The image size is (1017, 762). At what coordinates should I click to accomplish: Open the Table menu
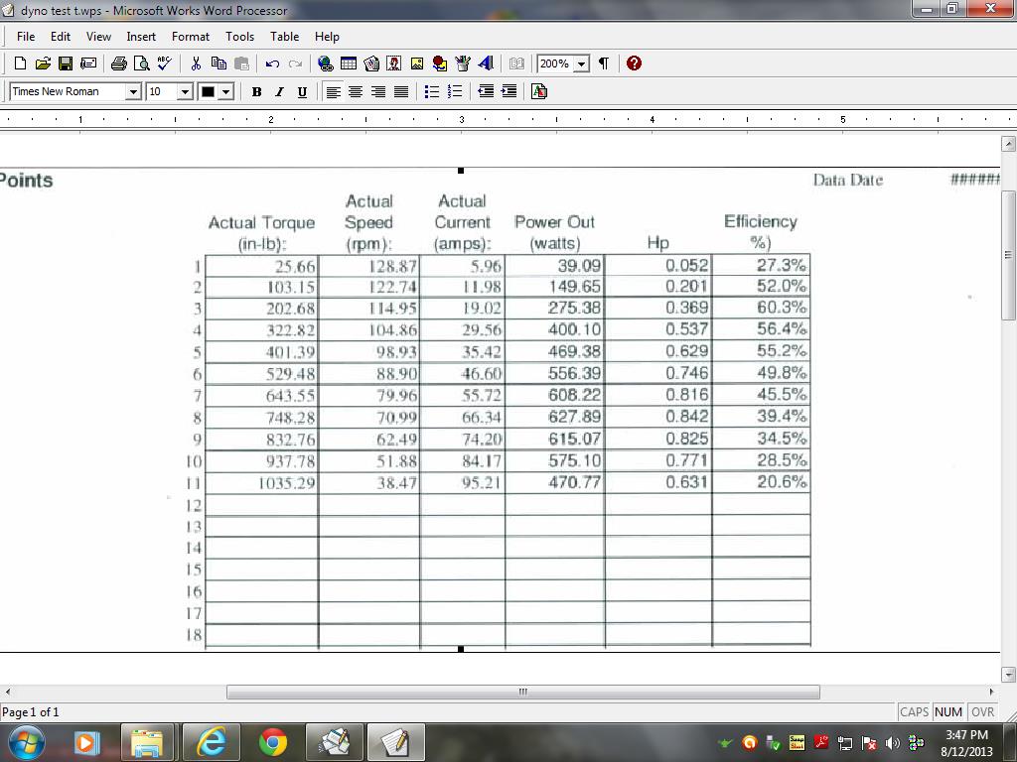point(284,36)
